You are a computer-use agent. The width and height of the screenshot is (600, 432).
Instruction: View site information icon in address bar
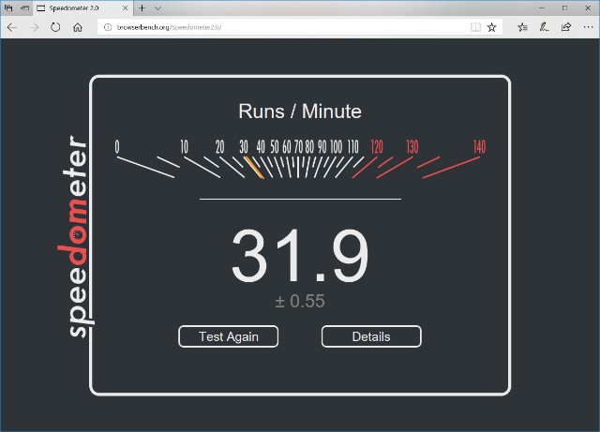tap(106, 27)
